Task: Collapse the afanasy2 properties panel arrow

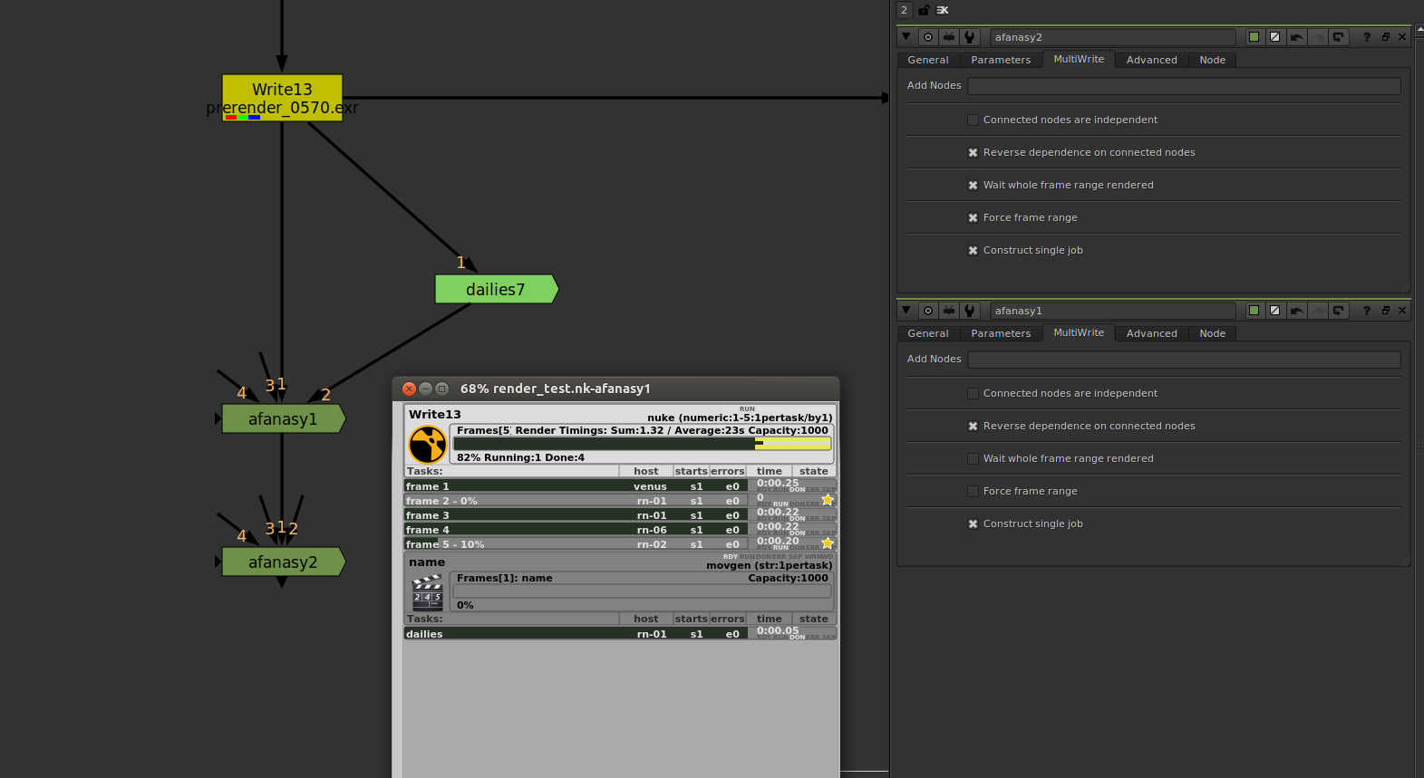Action: point(906,37)
